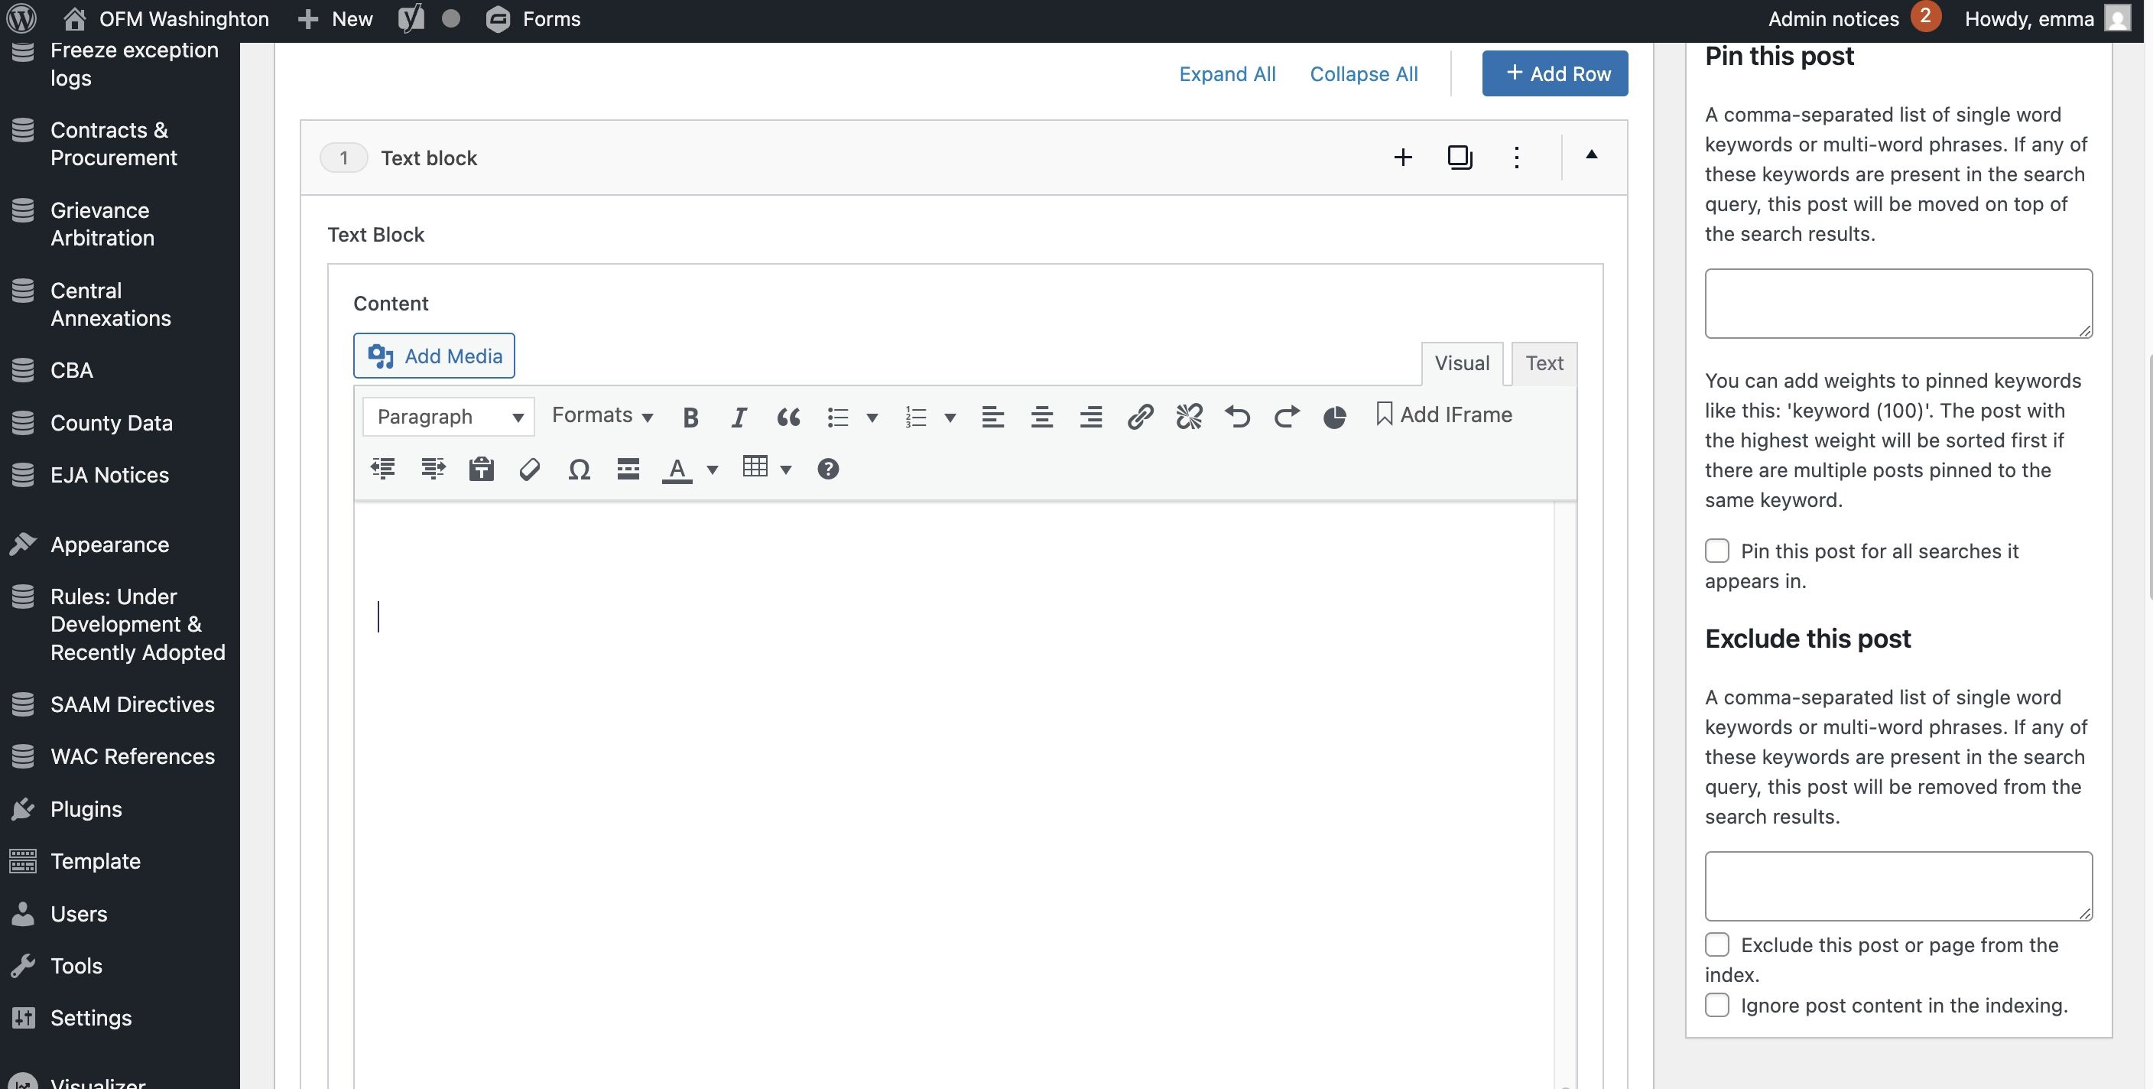Open the Formats dropdown menu
Viewport: 2153px width, 1089px height.
[x=602, y=415]
